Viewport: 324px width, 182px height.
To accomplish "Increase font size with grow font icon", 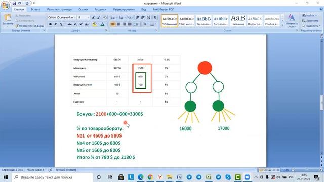I will click(93, 17).
